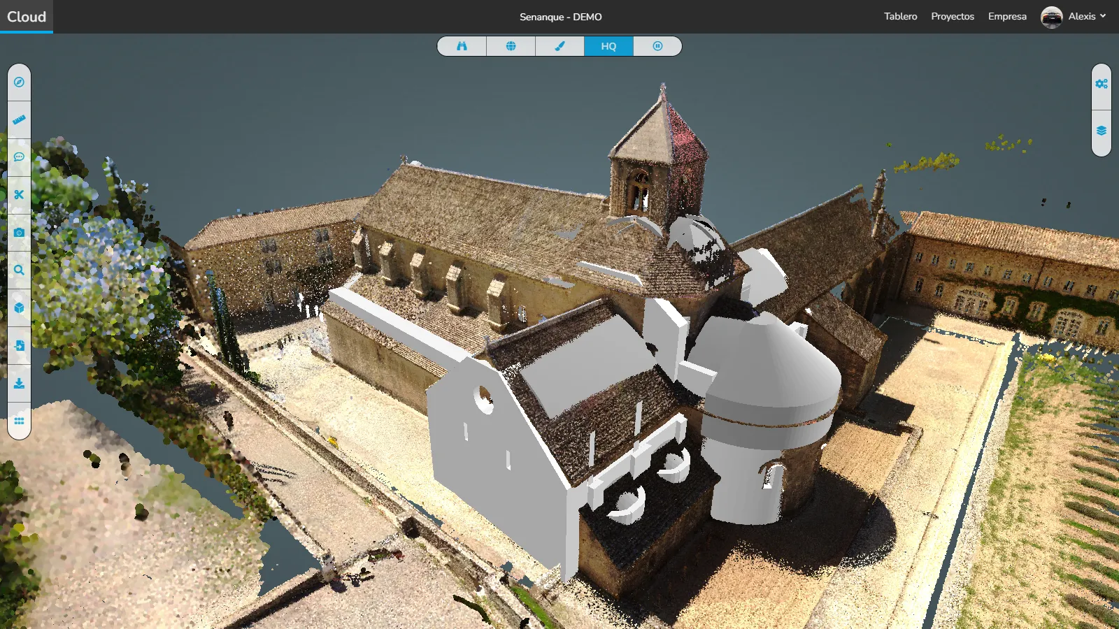Open the compass navigation tool

tap(19, 82)
